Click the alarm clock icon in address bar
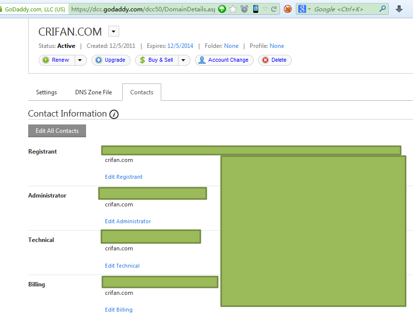Image resolution: width=413 pixels, height=320 pixels. 244,9
